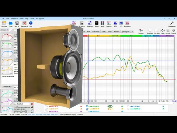
Task: Open the SPL meter
Action: 81,24
